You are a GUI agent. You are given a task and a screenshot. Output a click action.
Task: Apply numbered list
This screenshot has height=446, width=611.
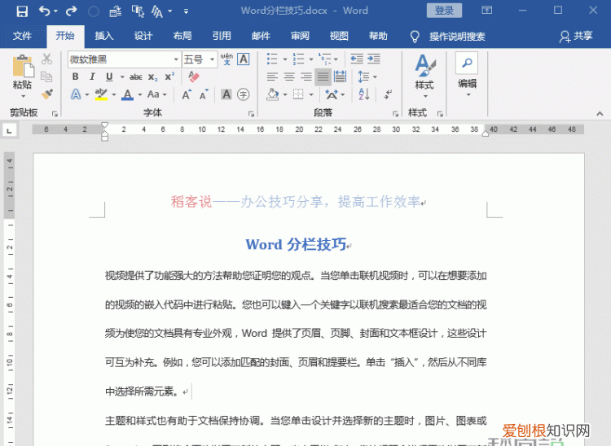[x=298, y=59]
